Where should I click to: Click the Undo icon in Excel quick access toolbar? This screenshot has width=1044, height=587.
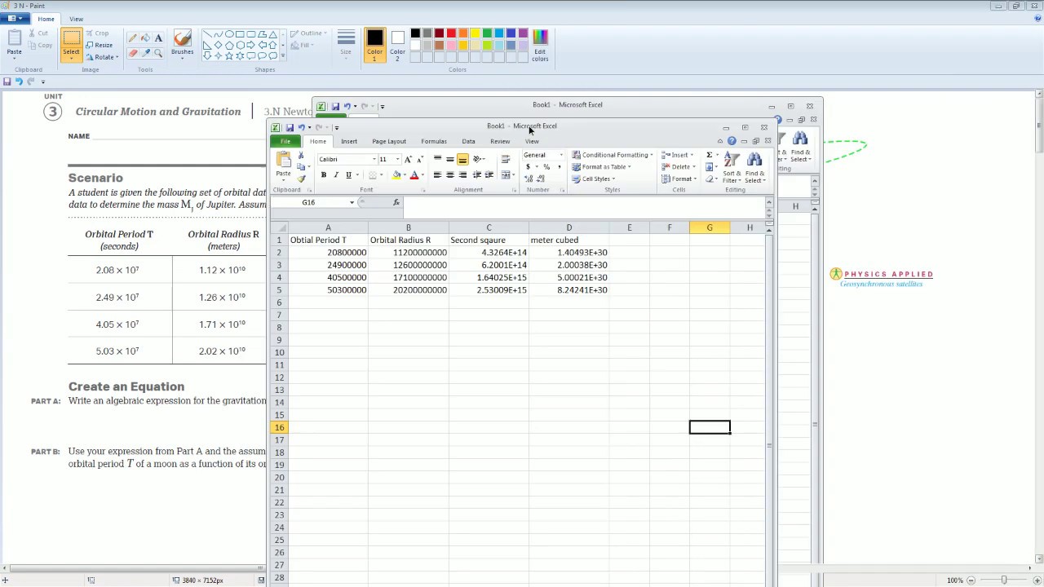pos(301,127)
